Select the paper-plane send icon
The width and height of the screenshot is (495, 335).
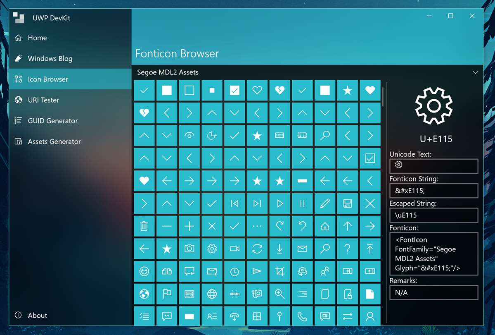(x=257, y=271)
